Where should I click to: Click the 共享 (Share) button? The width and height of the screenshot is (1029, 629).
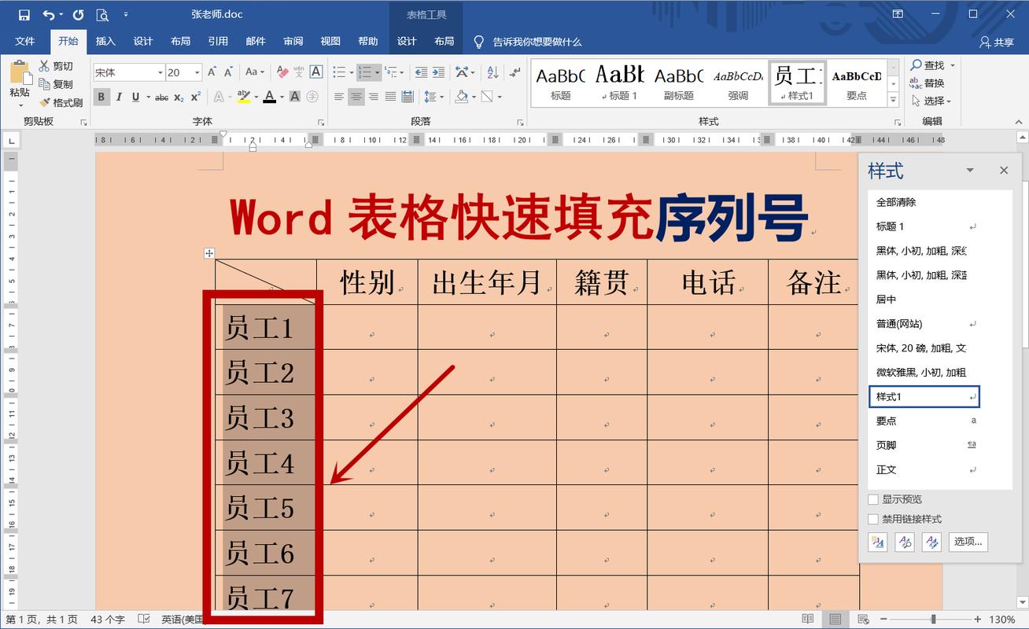pyautogui.click(x=997, y=42)
